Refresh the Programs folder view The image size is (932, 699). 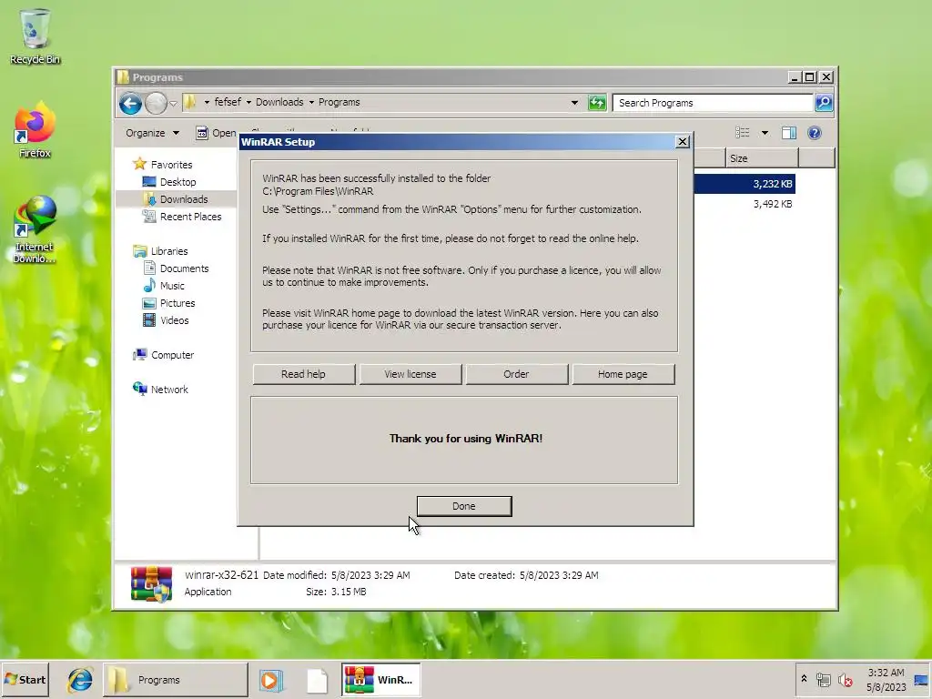coord(597,103)
